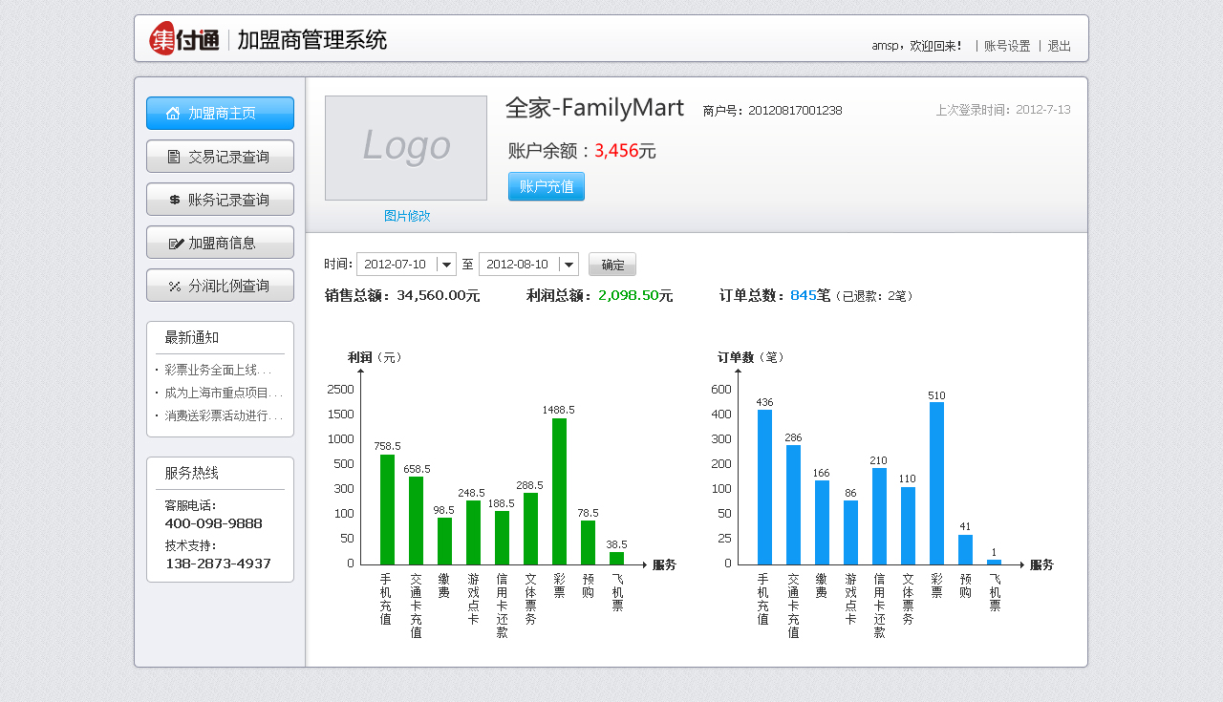Click the account balance 3,456元
The image size is (1223, 702).
coord(625,150)
